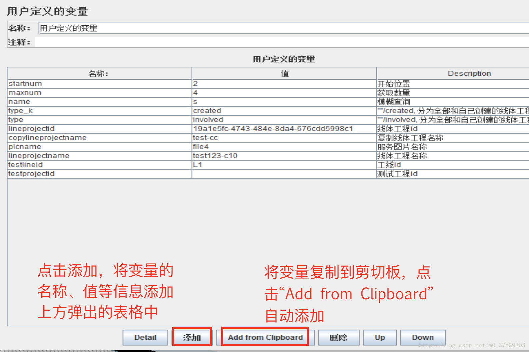
Task: Click the ""/created description cell
Action: click(x=453, y=111)
